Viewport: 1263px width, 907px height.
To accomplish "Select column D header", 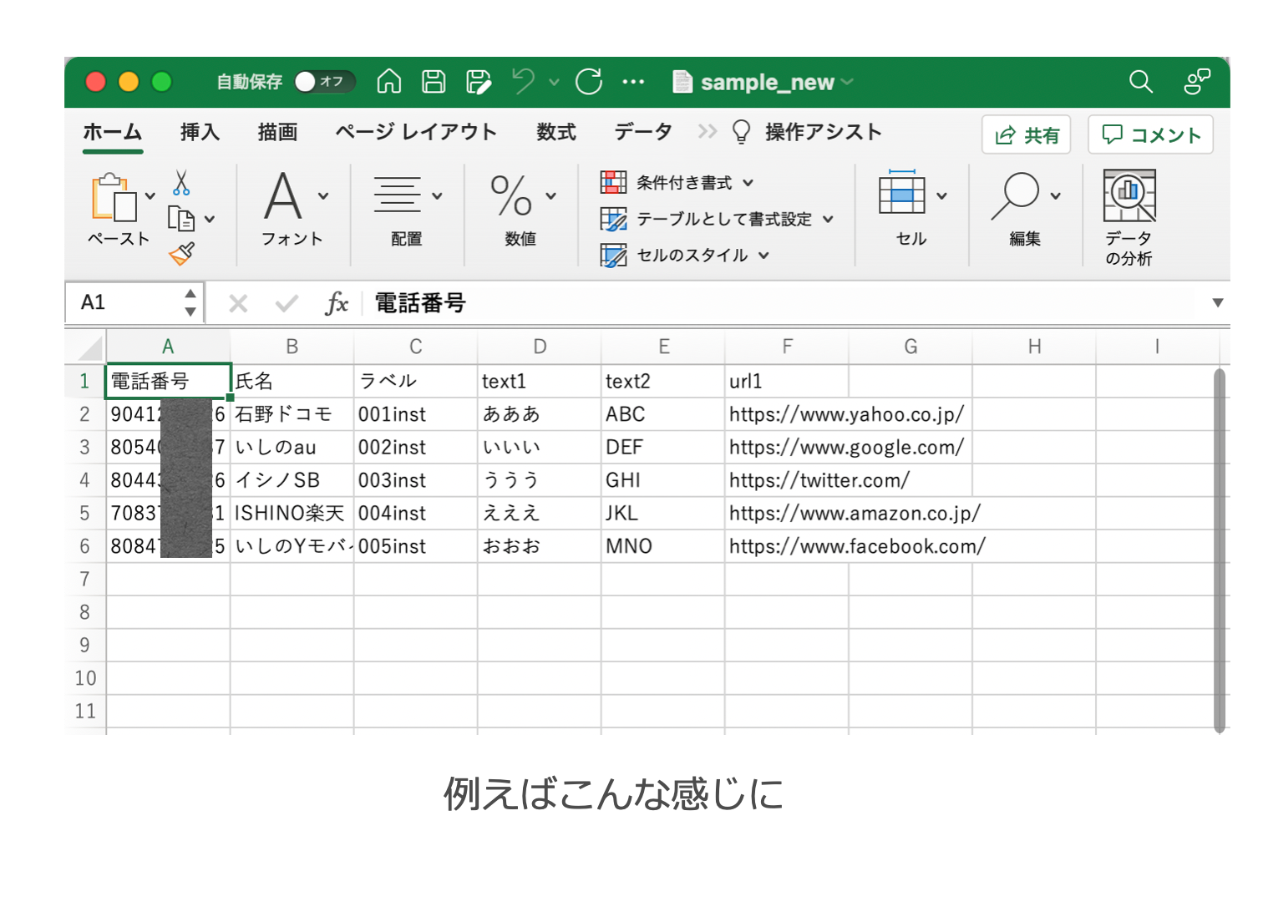I will pyautogui.click(x=540, y=347).
